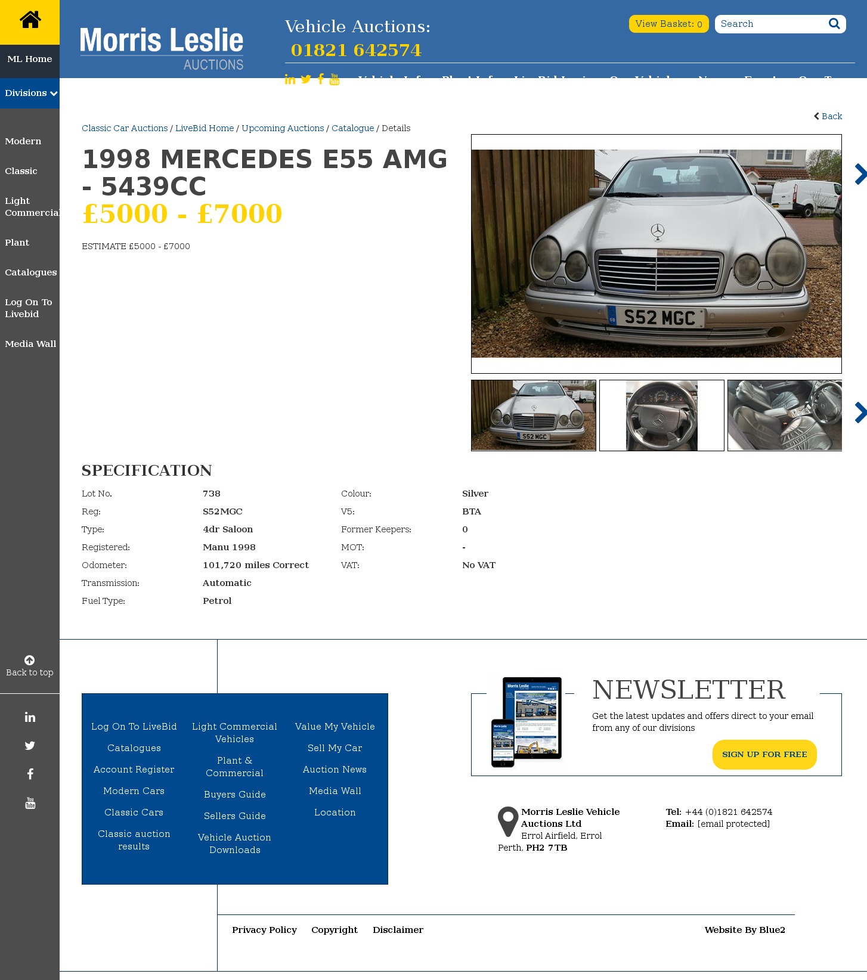Expand the Divisions dropdown
This screenshot has height=980, width=867.
[30, 93]
